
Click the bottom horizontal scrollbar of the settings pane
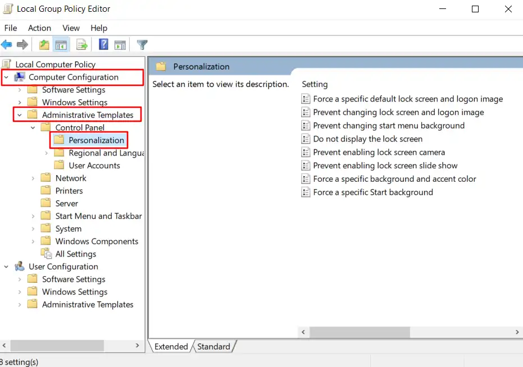coord(360,332)
